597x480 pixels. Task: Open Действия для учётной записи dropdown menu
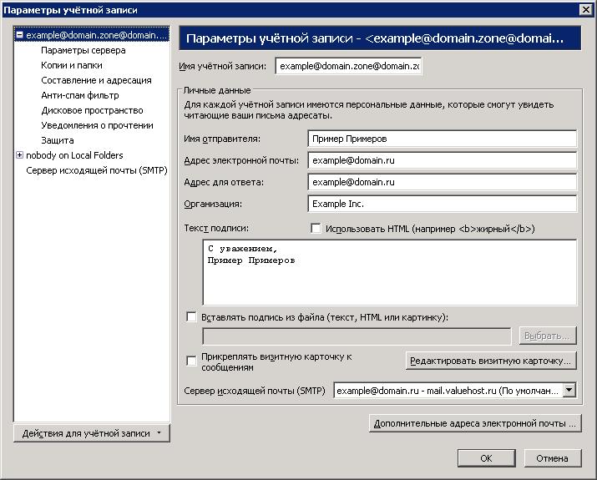pos(91,433)
